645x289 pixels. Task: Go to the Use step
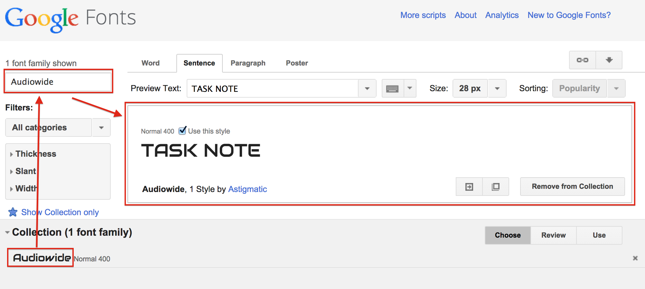point(599,235)
